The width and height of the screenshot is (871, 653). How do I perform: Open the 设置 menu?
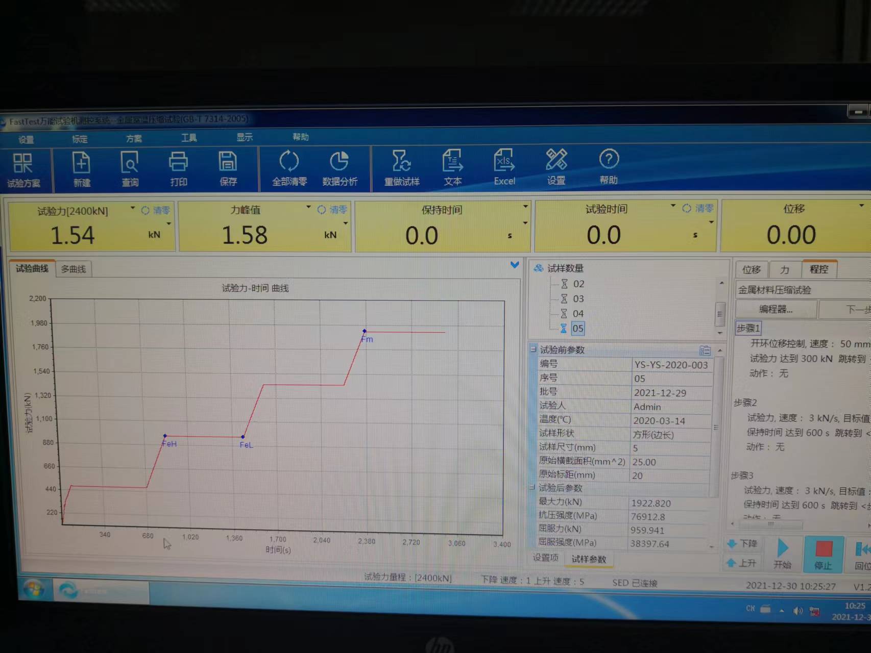26,140
